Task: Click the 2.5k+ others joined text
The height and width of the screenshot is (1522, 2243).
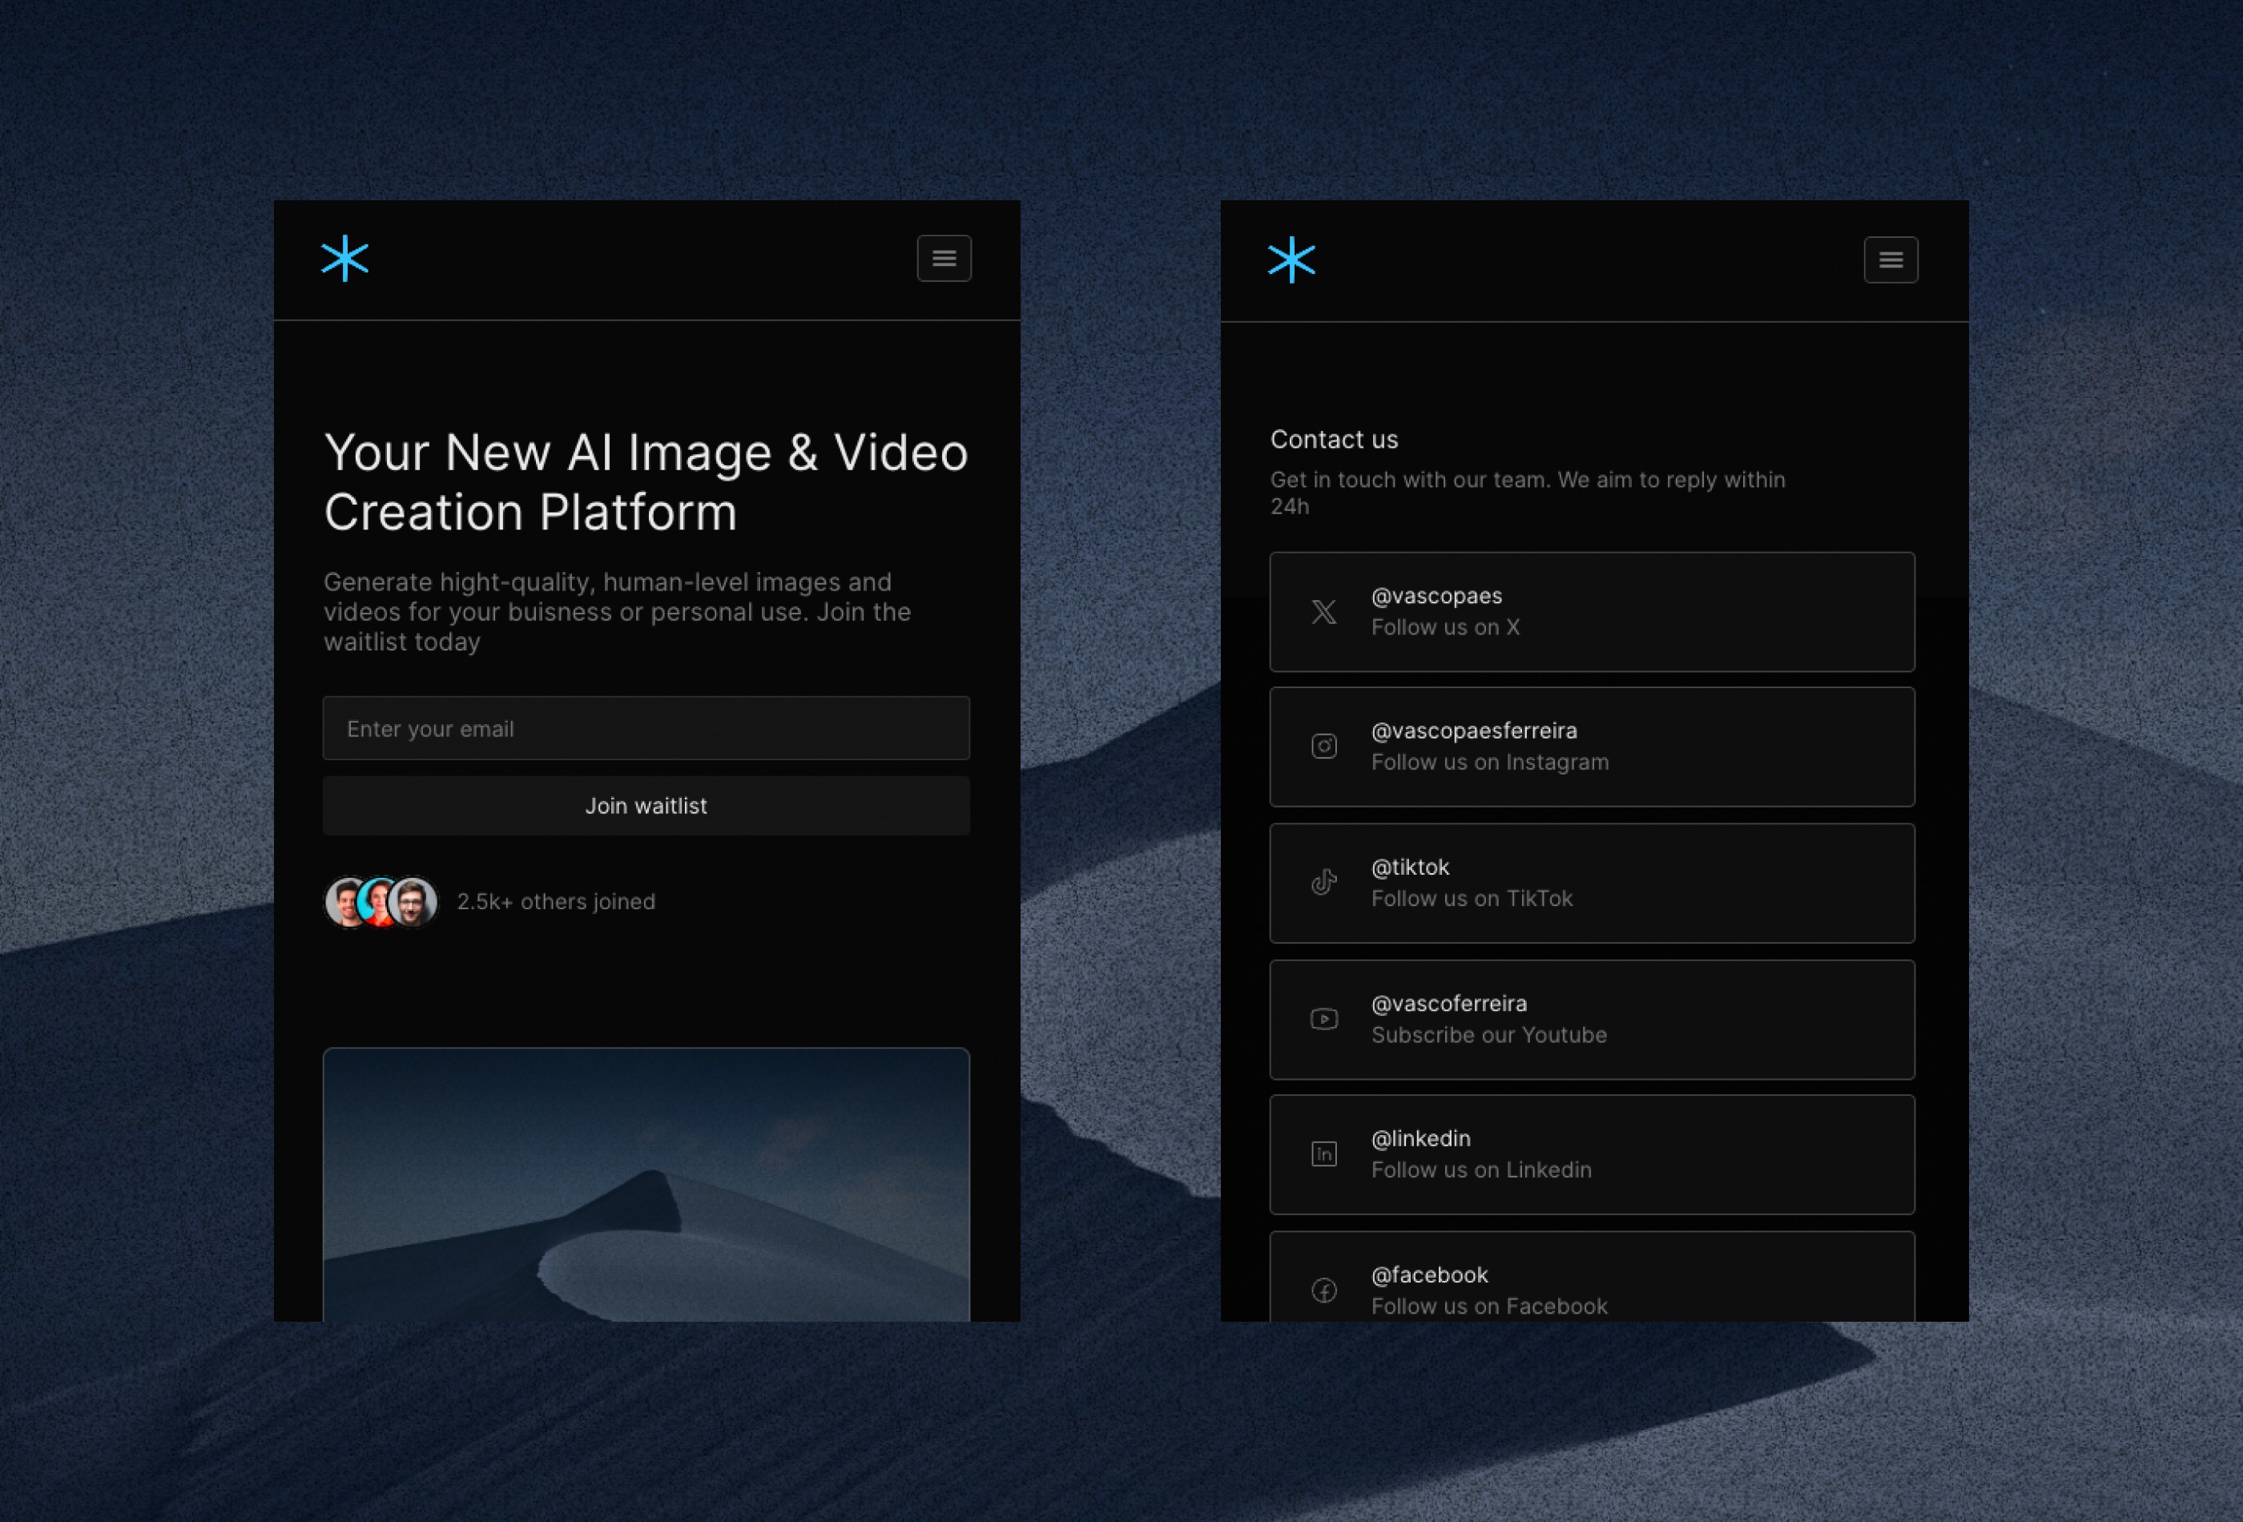Action: [556, 901]
